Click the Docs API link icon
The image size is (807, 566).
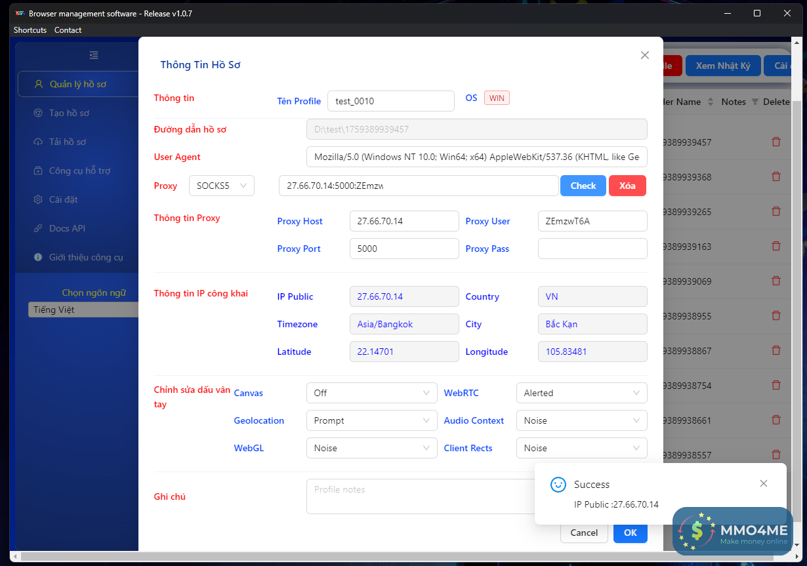37,228
